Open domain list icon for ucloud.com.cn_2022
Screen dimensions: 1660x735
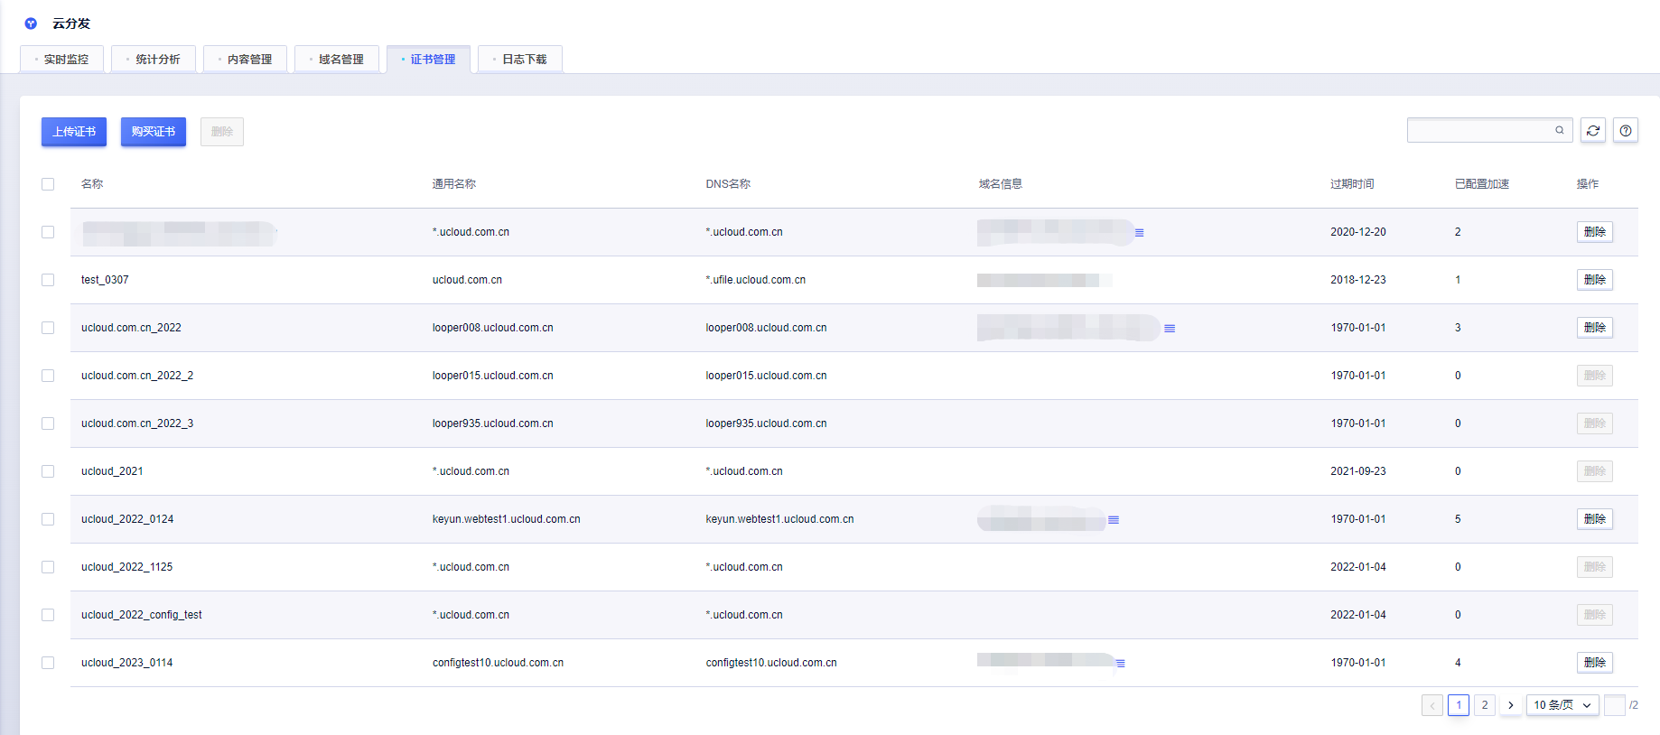[x=1170, y=329]
